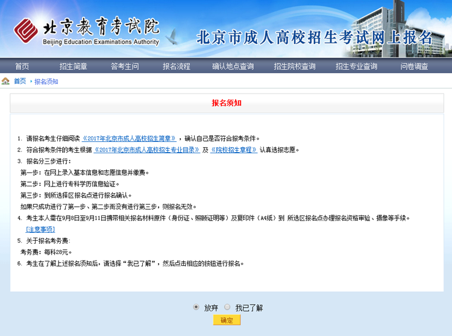Open 招生院校查询 from the navigation bar
This screenshot has width=452, height=336.
tap(294, 66)
